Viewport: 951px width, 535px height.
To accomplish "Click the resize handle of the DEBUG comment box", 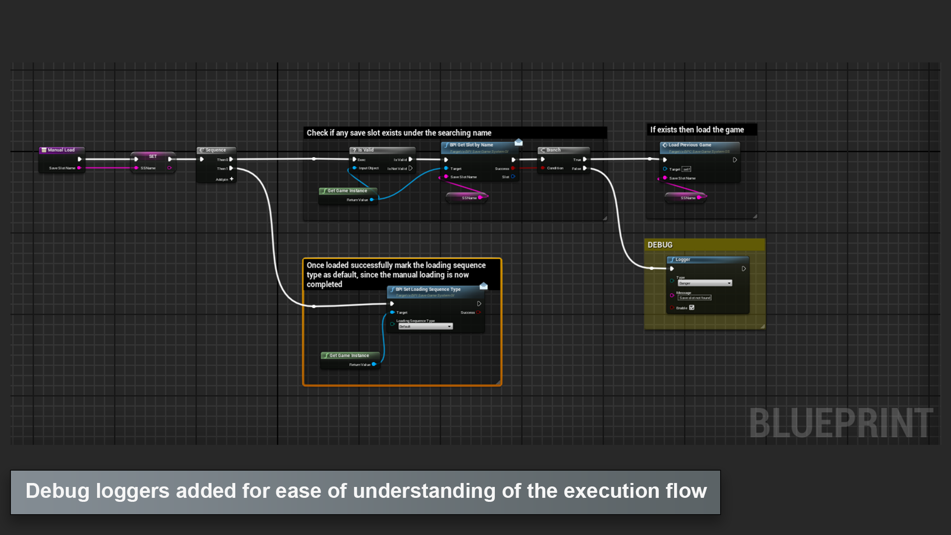I will click(x=762, y=326).
